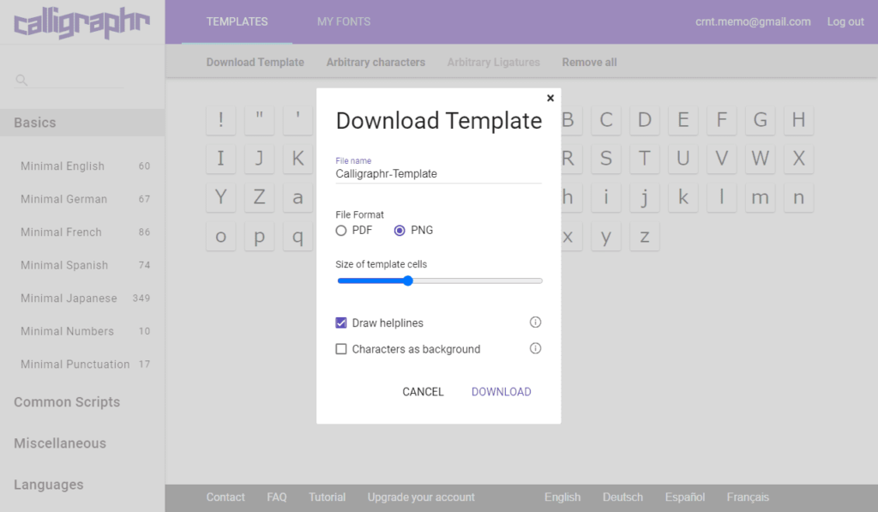
Task: Click the lowercase z character tile
Action: (x=645, y=237)
